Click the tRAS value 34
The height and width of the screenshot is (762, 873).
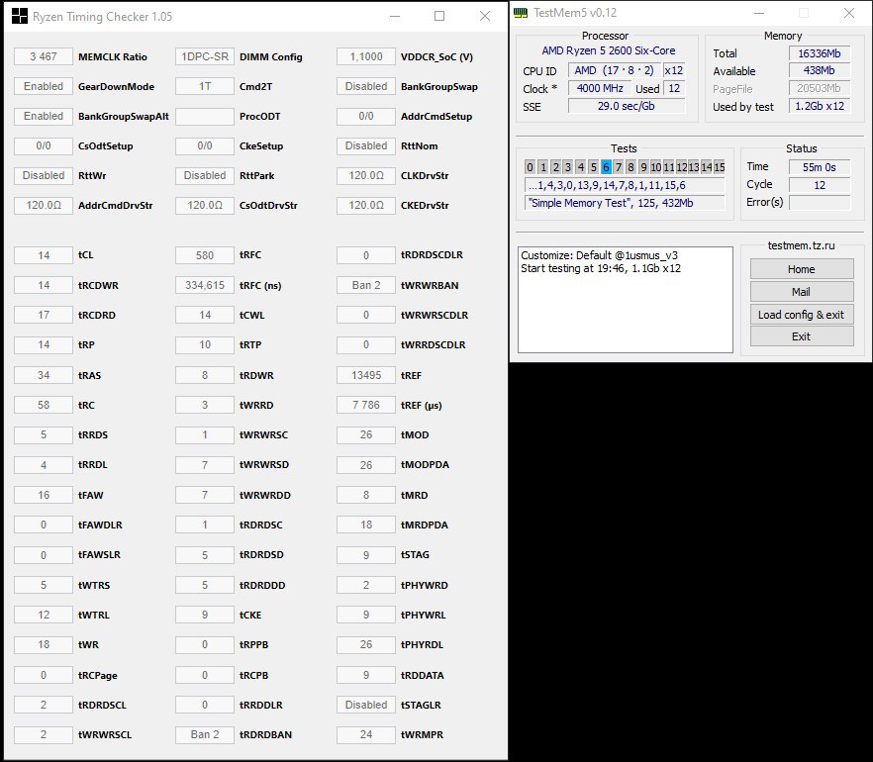pos(44,375)
